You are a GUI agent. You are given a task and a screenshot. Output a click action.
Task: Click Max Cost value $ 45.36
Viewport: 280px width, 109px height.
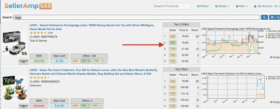[x=59, y=106]
